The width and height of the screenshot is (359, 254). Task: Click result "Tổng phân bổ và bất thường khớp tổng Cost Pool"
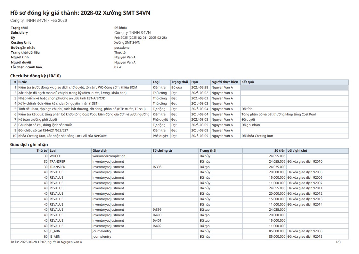(278, 114)
